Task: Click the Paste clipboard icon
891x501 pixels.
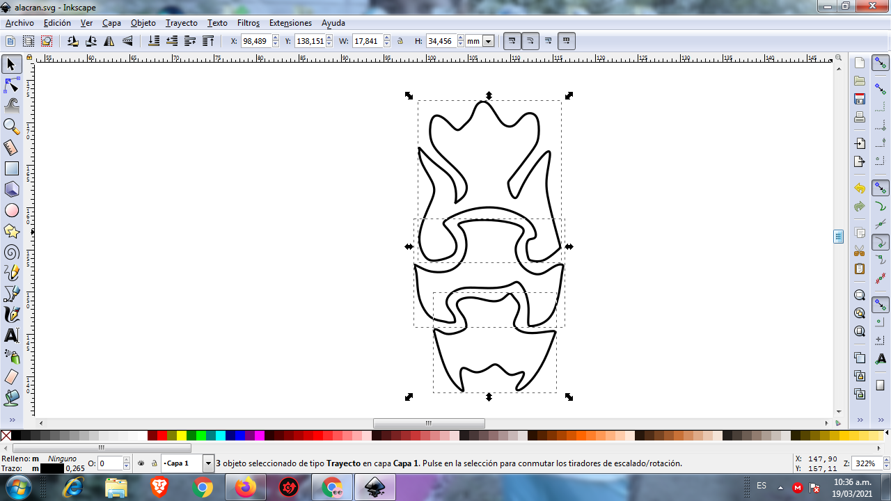Action: coord(860,269)
